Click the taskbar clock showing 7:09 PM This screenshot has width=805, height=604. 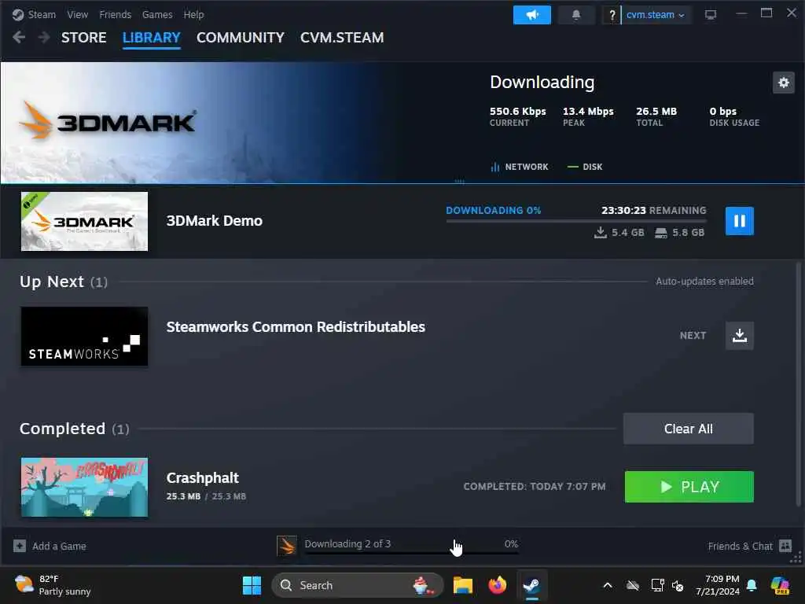pos(718,585)
